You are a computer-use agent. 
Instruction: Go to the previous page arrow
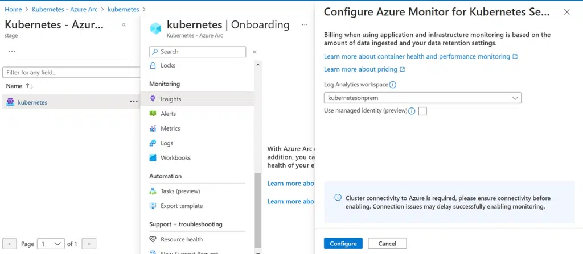pyautogui.click(x=9, y=244)
